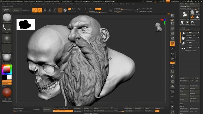Hide the PM3D_Sphere3D1 subtool via eye icon
The image size is (203, 114).
(x=199, y=47)
